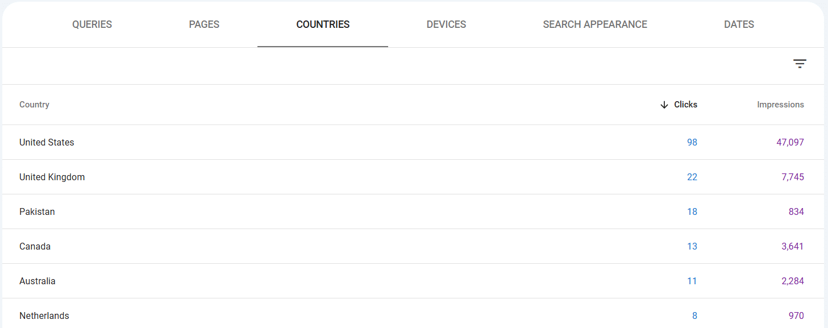Image resolution: width=828 pixels, height=328 pixels.
Task: Sort table by Impressions column header
Action: 780,105
